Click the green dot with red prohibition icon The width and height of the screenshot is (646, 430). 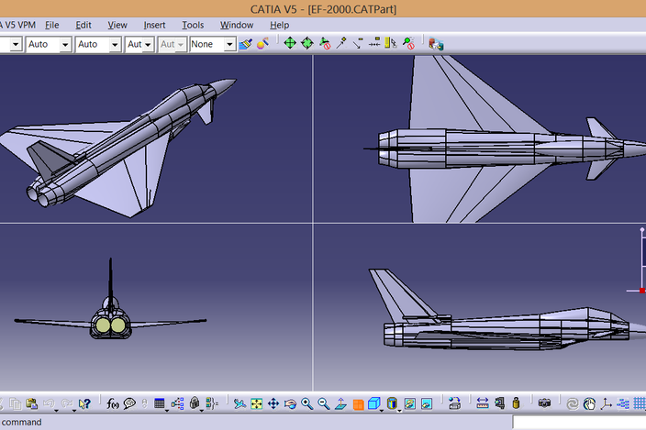point(408,43)
